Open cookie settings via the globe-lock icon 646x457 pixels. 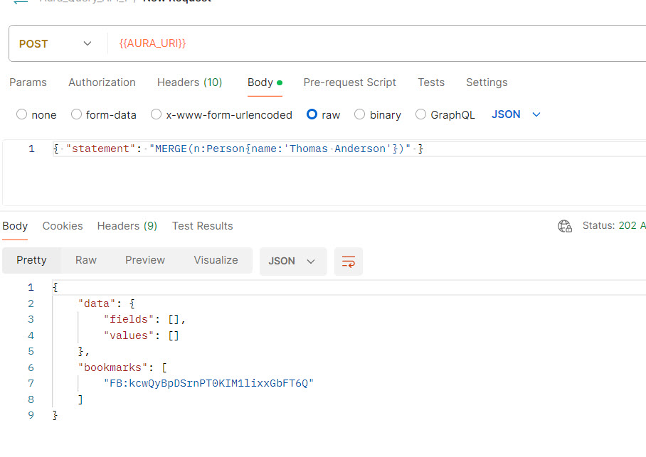click(564, 226)
